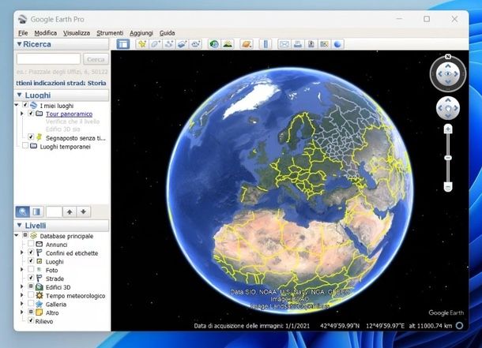Viewport: 482px width, 348px height.
Task: Enable the Foto layer checkbox
Action: point(31,269)
